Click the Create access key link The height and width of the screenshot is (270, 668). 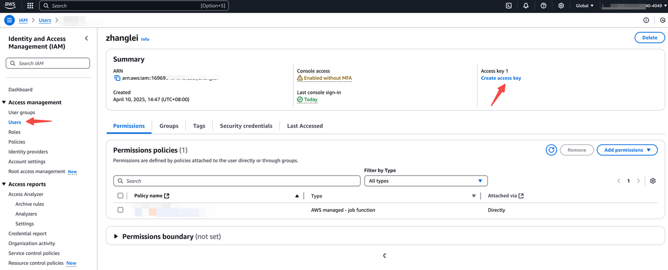tap(500, 78)
